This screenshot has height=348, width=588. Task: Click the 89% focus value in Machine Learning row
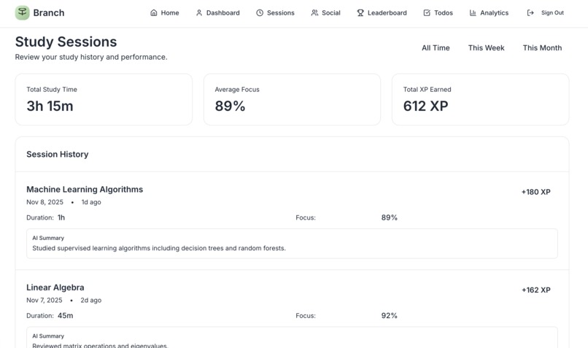point(390,217)
